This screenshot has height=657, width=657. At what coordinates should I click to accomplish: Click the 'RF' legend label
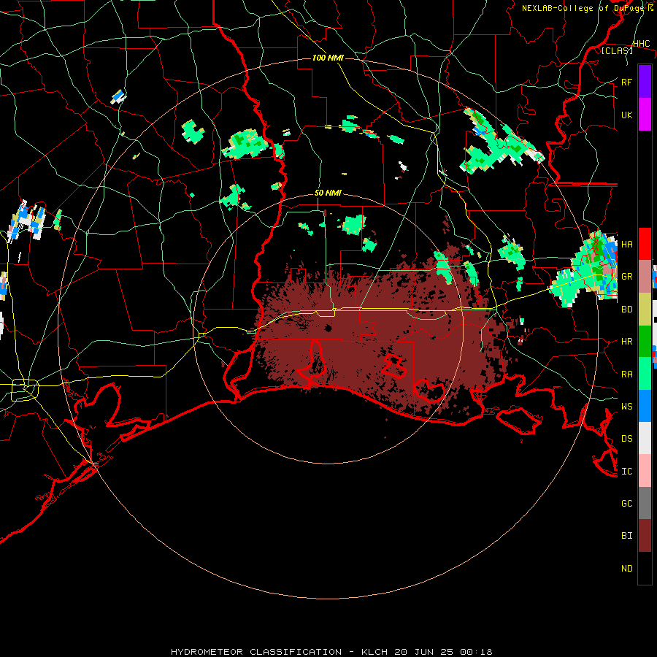click(x=626, y=82)
